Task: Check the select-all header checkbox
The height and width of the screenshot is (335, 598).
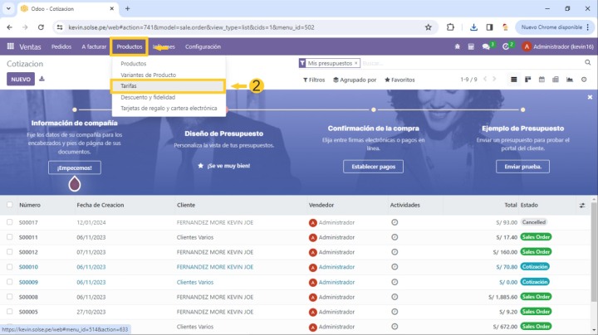Action: (x=10, y=205)
